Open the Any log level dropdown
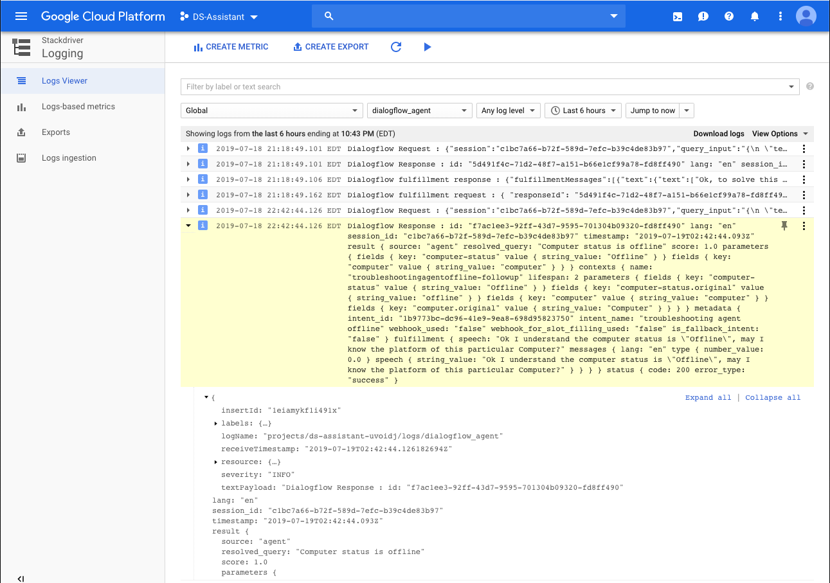830x583 pixels. pos(508,111)
